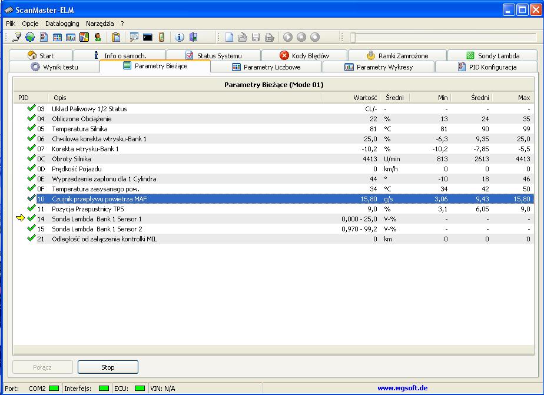Toggle checkmark for PID 21 MIL distance

[31, 239]
